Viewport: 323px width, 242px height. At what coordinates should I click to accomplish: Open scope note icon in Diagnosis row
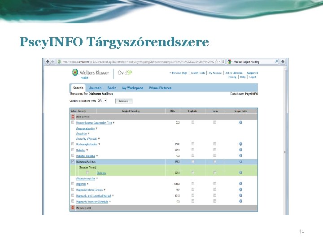click(240, 184)
